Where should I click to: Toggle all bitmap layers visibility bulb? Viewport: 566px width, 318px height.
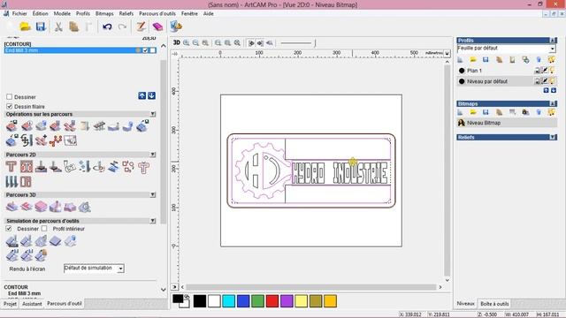coord(552,112)
